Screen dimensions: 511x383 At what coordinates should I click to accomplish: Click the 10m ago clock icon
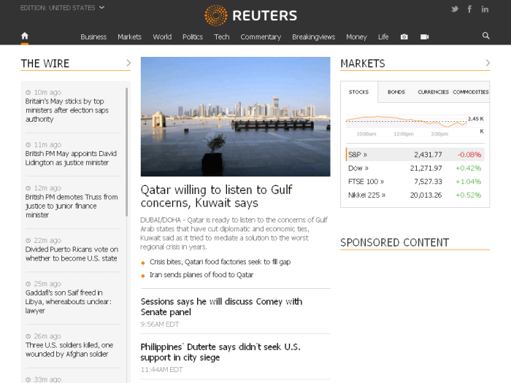pyautogui.click(x=28, y=93)
